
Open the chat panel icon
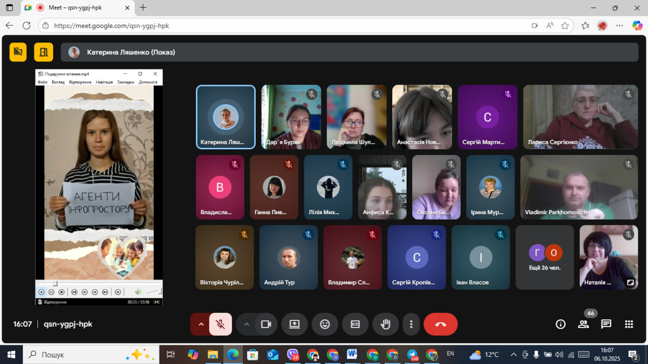(x=606, y=325)
